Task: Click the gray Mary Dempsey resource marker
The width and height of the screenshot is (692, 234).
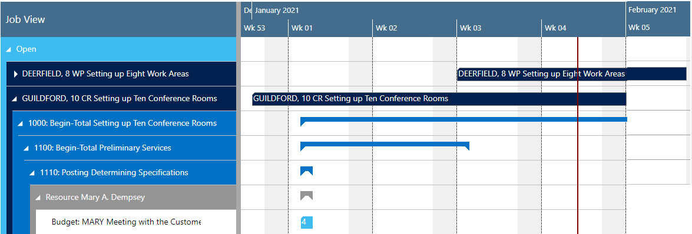Action: [x=306, y=196]
